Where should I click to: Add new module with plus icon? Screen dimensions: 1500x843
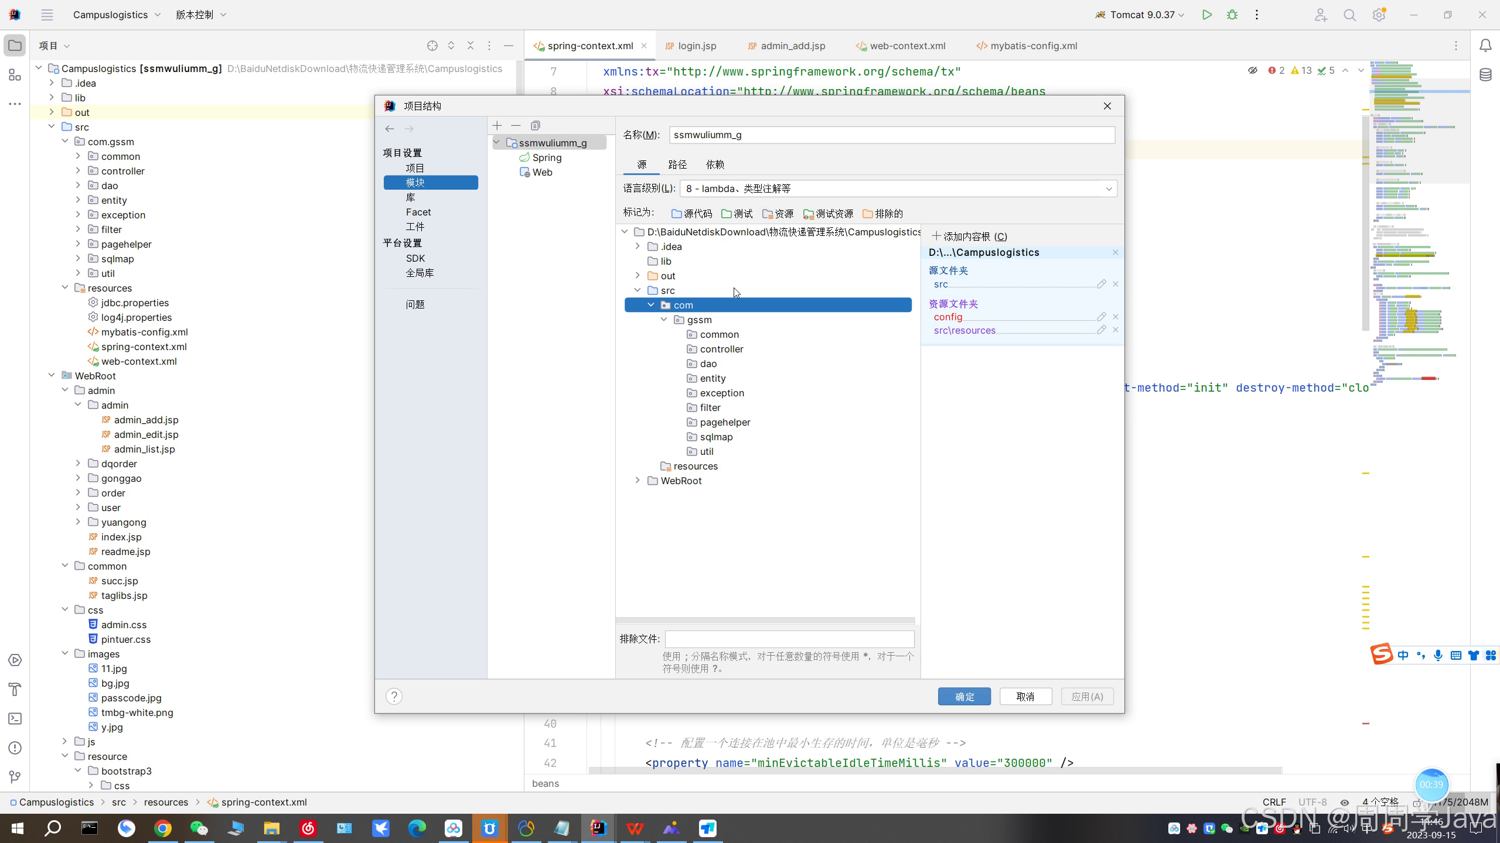pos(497,125)
